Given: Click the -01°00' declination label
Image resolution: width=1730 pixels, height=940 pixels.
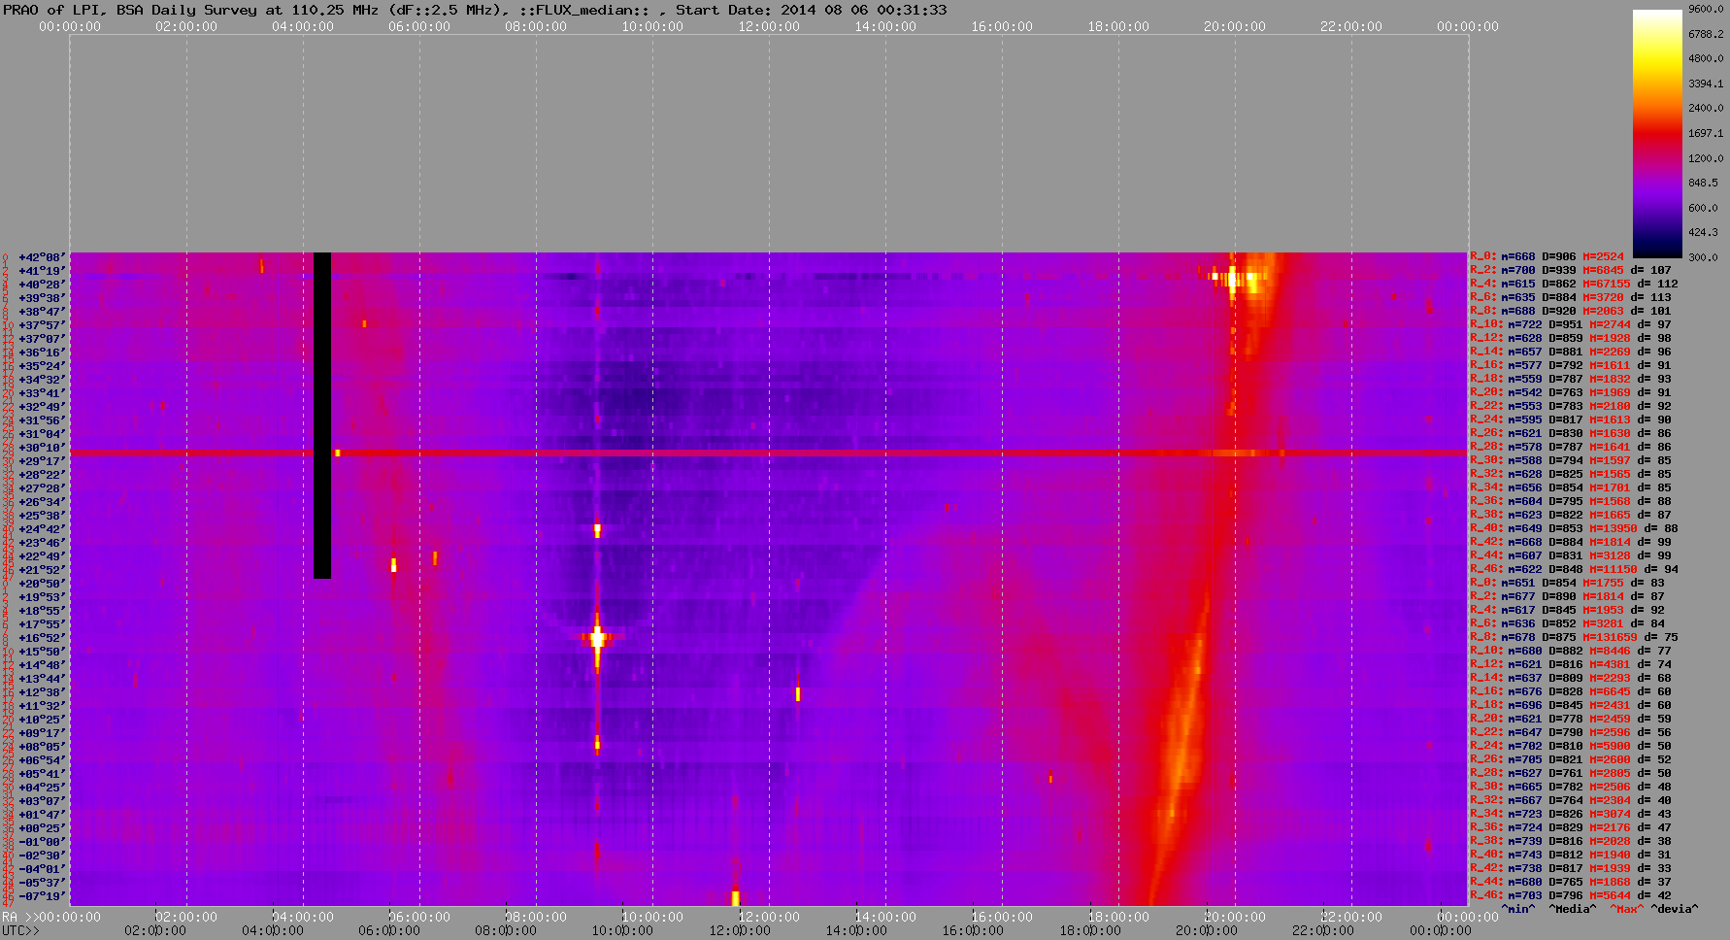Looking at the screenshot, I should (42, 842).
